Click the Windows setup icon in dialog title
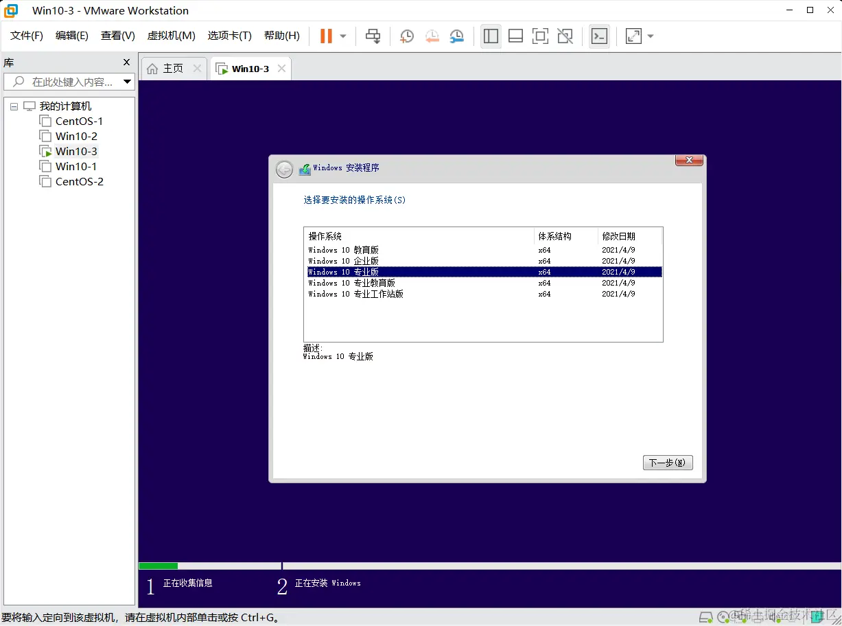This screenshot has height=626, width=842. click(x=305, y=169)
